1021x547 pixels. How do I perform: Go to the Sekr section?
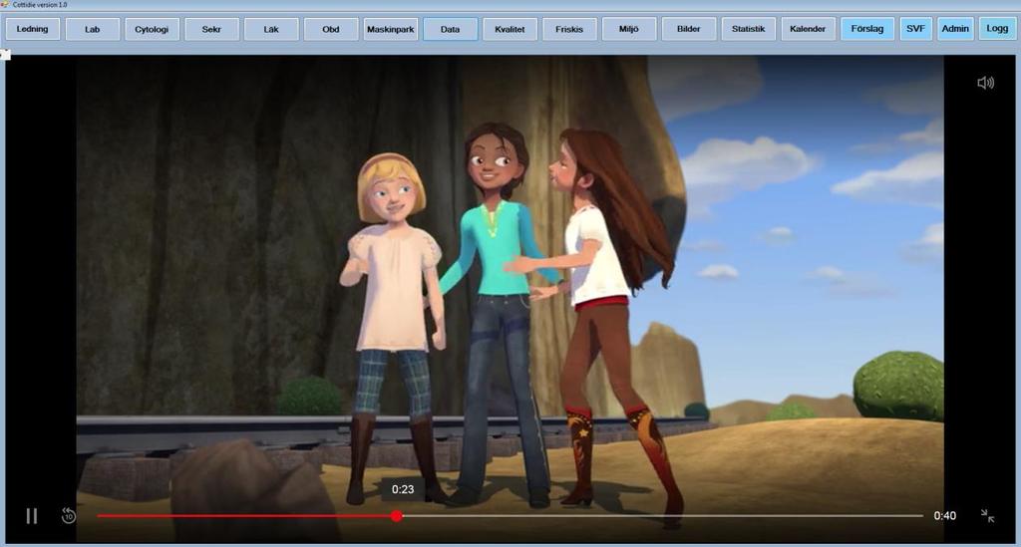(211, 29)
